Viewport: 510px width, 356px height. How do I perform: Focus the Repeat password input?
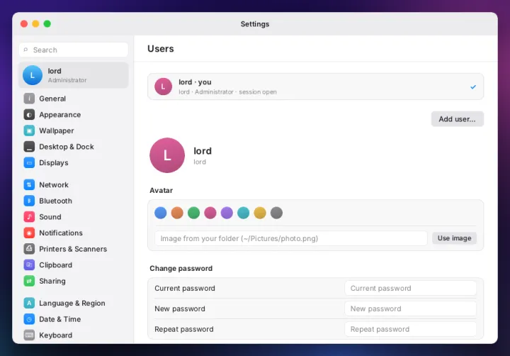[x=410, y=329]
